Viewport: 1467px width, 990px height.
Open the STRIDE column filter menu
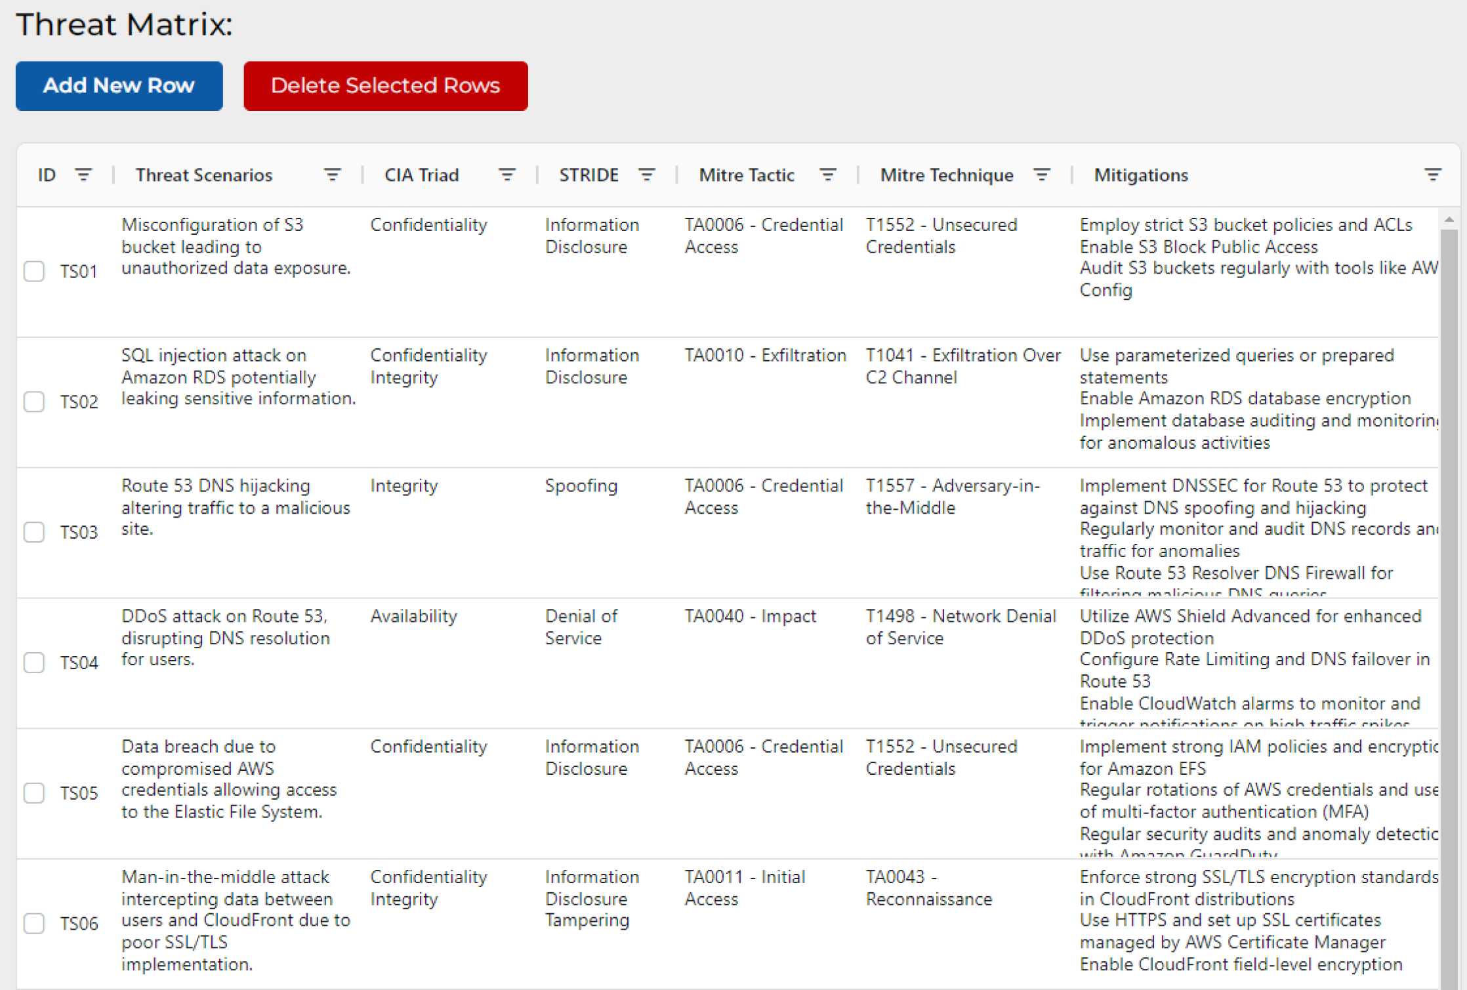click(x=646, y=175)
